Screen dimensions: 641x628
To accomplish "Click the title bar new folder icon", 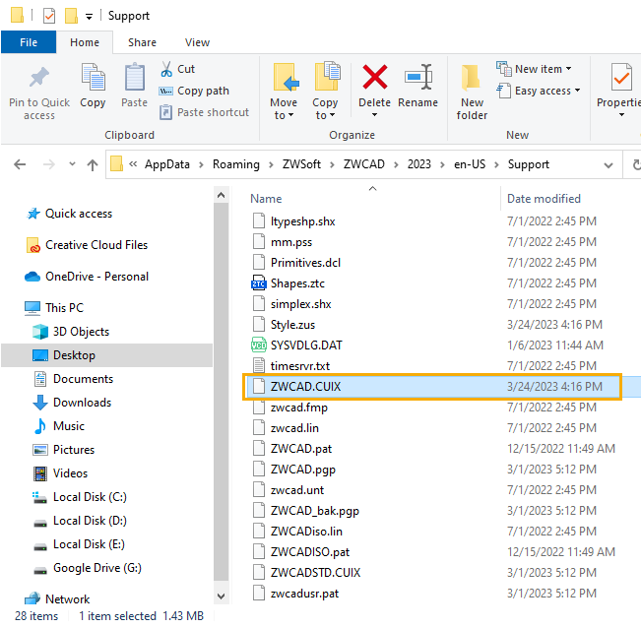I will point(71,16).
